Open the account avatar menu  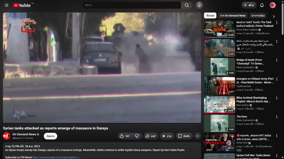273,5
